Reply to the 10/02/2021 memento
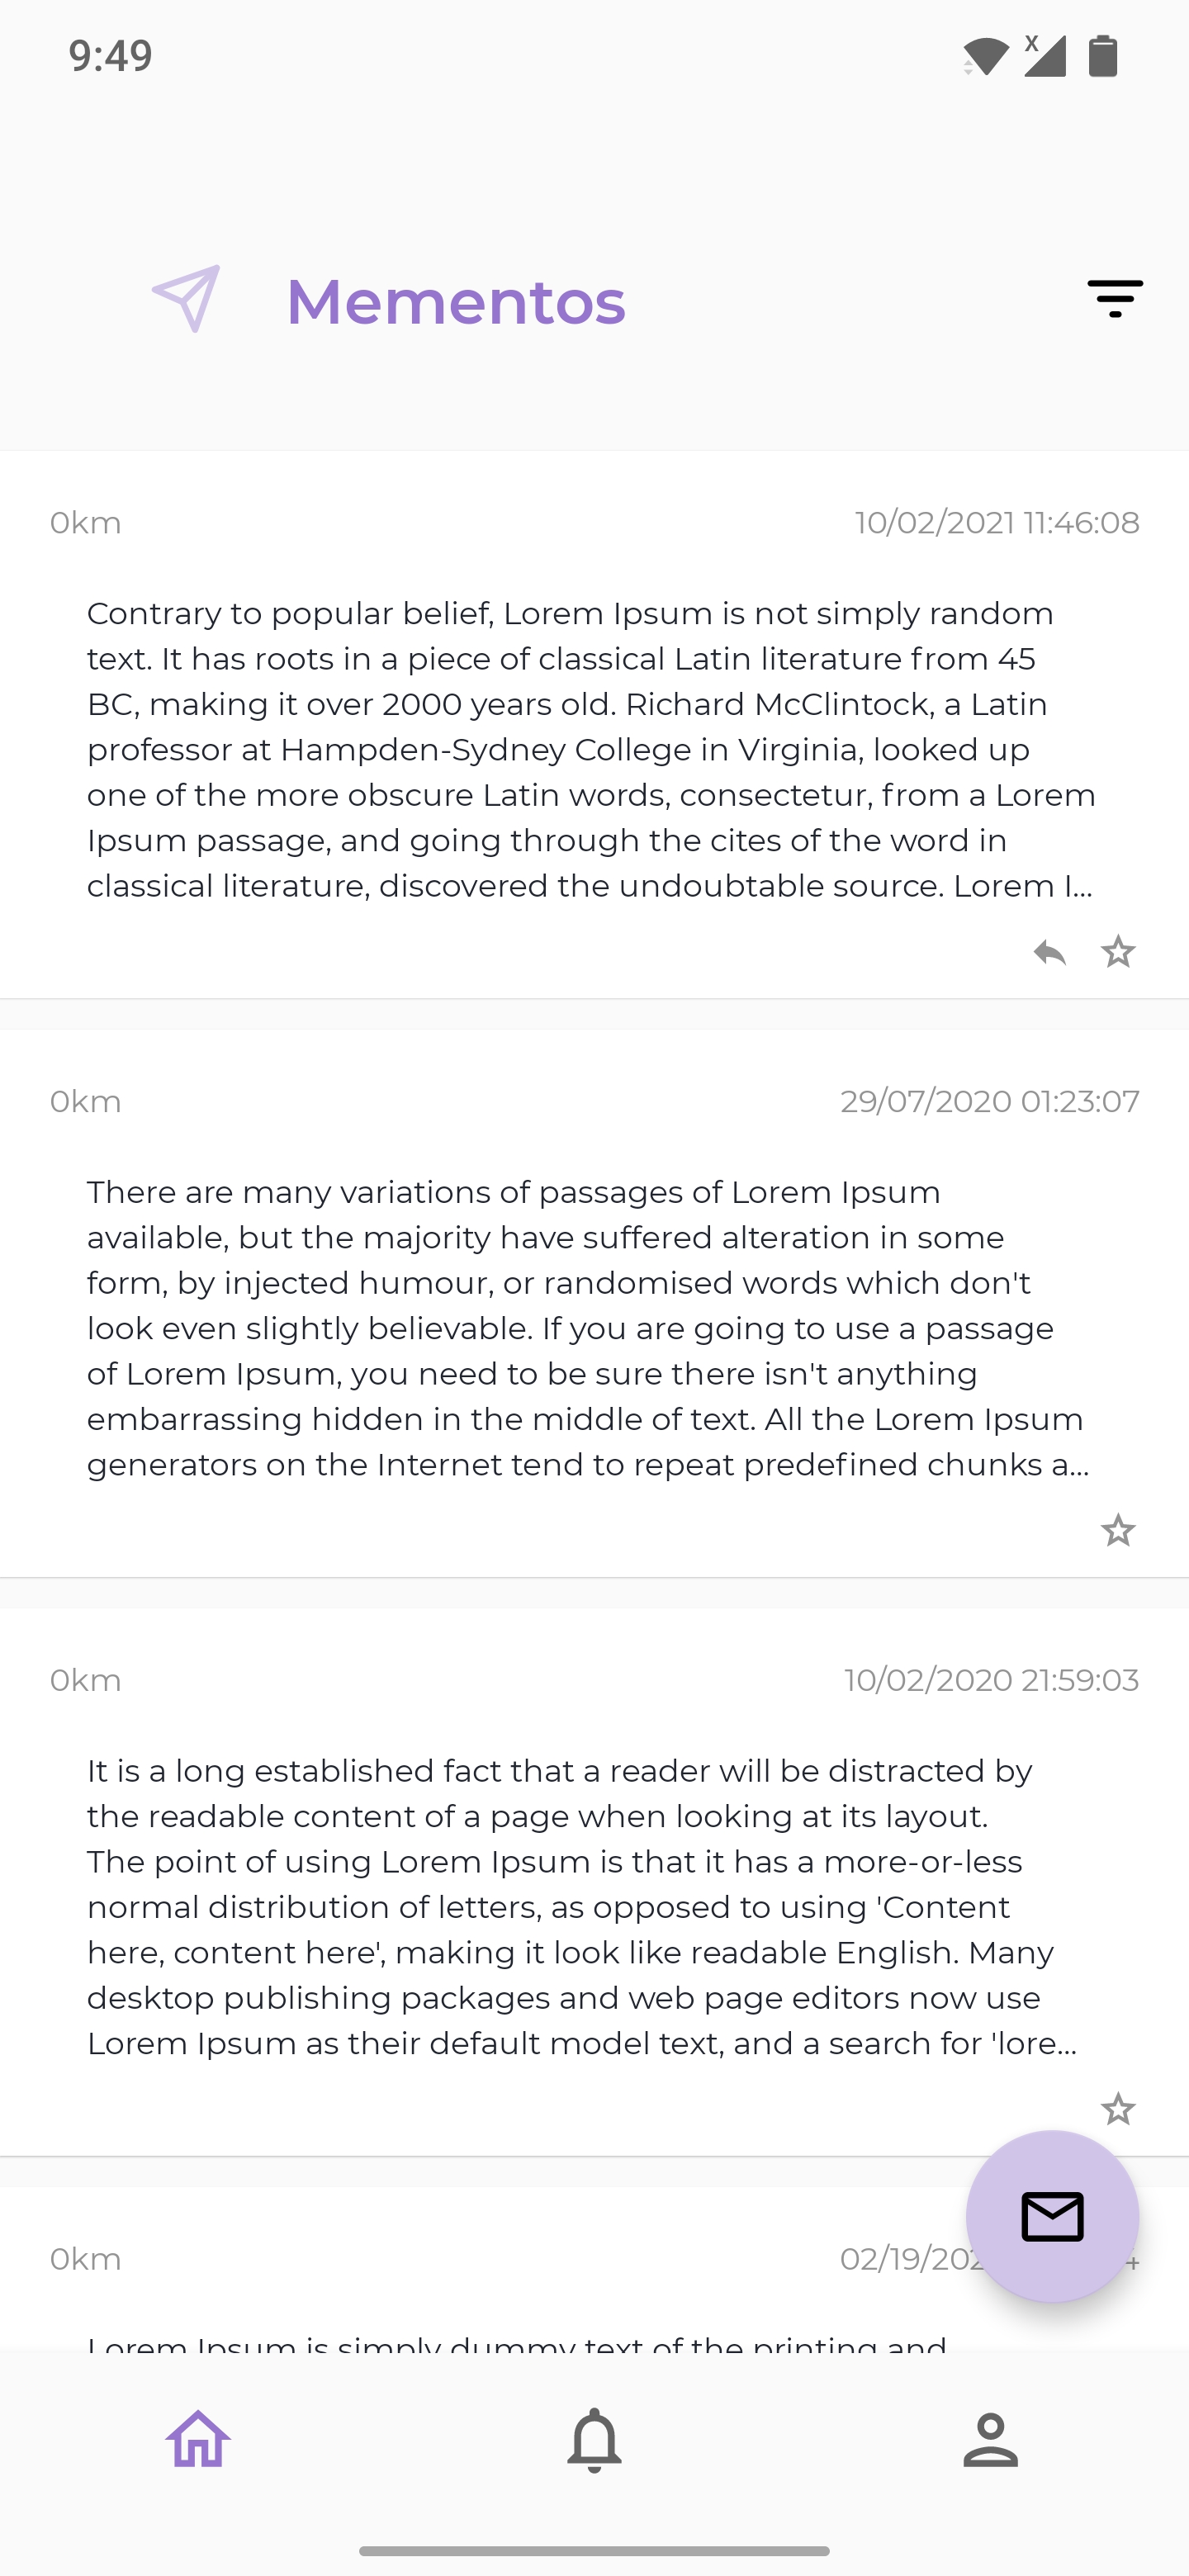 (1050, 952)
